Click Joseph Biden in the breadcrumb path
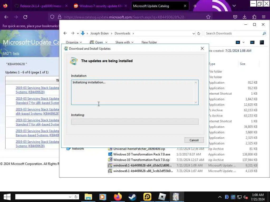Screen dimensions: 270x202 point(99,33)
